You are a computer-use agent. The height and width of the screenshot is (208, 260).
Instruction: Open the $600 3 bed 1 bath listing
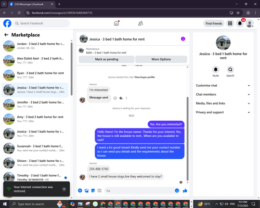coord(106,53)
